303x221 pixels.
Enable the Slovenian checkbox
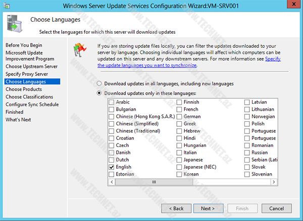(x=247, y=174)
